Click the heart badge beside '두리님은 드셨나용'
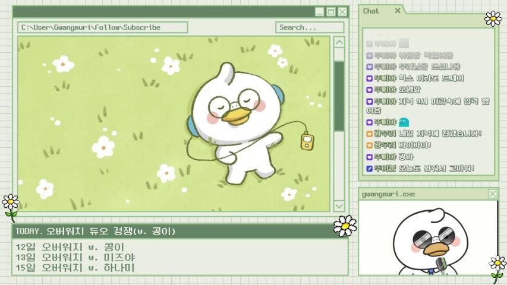This screenshot has width=507, height=285. pyautogui.click(x=369, y=67)
